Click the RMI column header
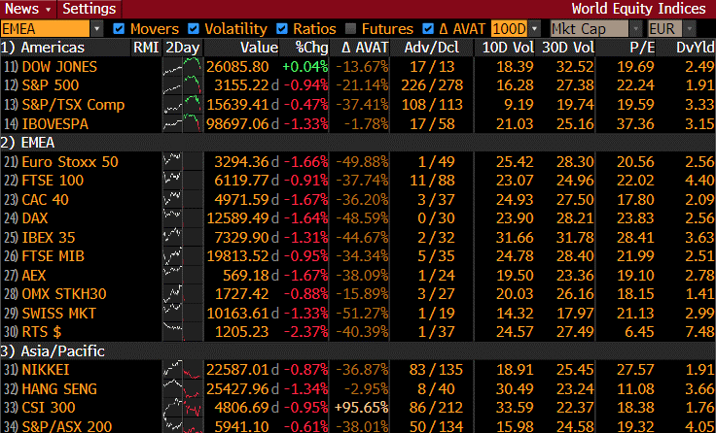Screen dimensions: 716x433 pos(146,48)
